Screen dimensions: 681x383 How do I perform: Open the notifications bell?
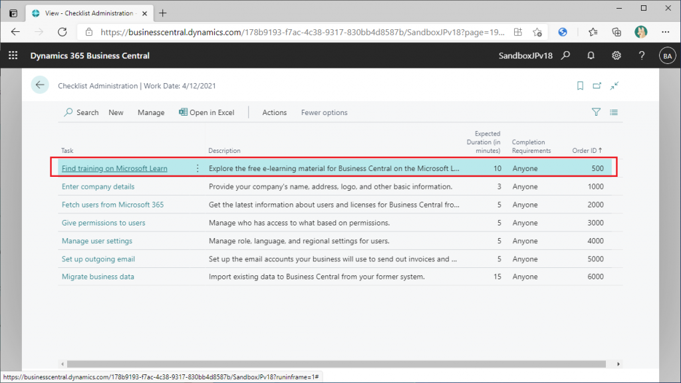(591, 56)
